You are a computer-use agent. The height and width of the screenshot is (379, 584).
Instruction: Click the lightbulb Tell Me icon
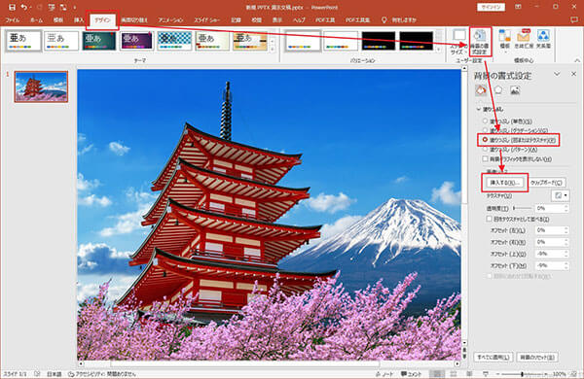click(x=384, y=19)
